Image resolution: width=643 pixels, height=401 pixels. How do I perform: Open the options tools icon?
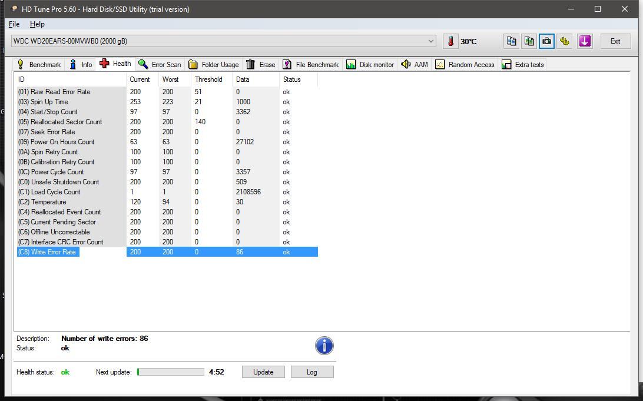click(565, 41)
